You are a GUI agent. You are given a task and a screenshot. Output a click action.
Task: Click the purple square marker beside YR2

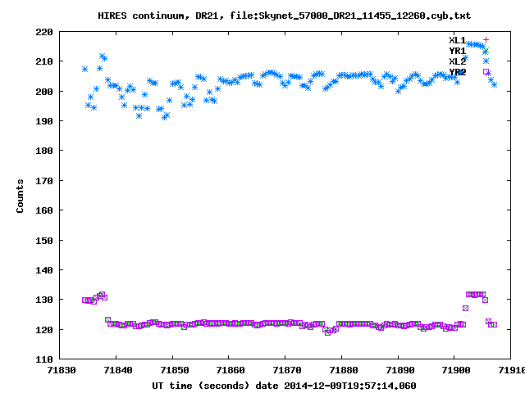486,72
